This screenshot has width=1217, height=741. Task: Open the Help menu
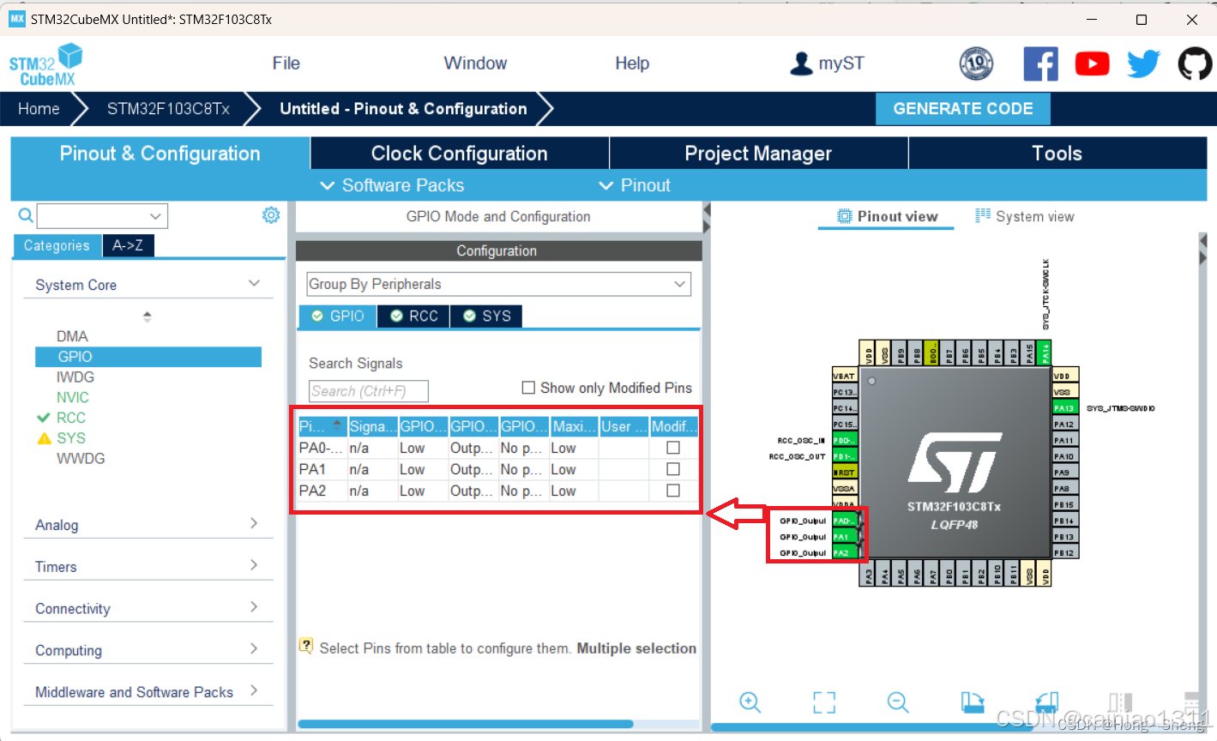[x=632, y=63]
